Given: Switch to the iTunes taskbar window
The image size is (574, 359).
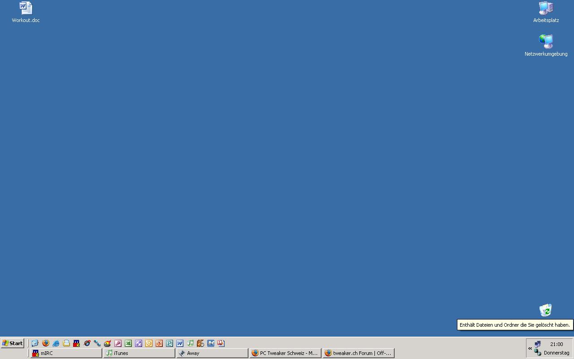Looking at the screenshot, I should pos(139,353).
